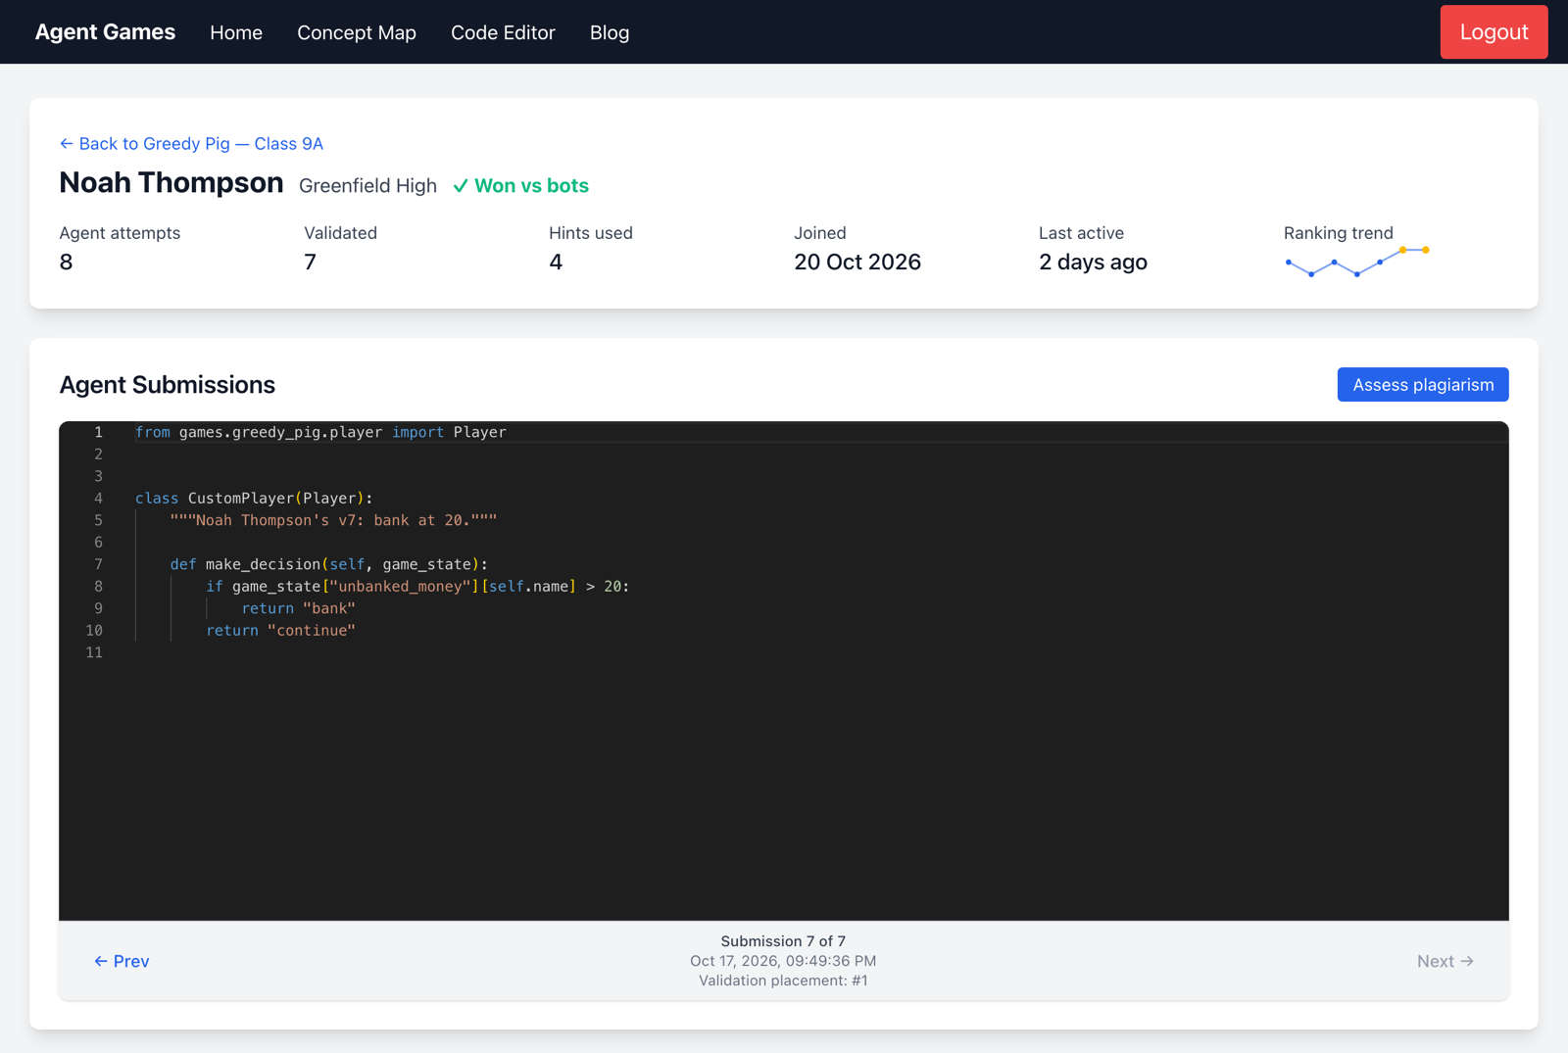Screen dimensions: 1568x1053
Task: Click the if game_state unbanked_money condition line
Action: tap(417, 587)
